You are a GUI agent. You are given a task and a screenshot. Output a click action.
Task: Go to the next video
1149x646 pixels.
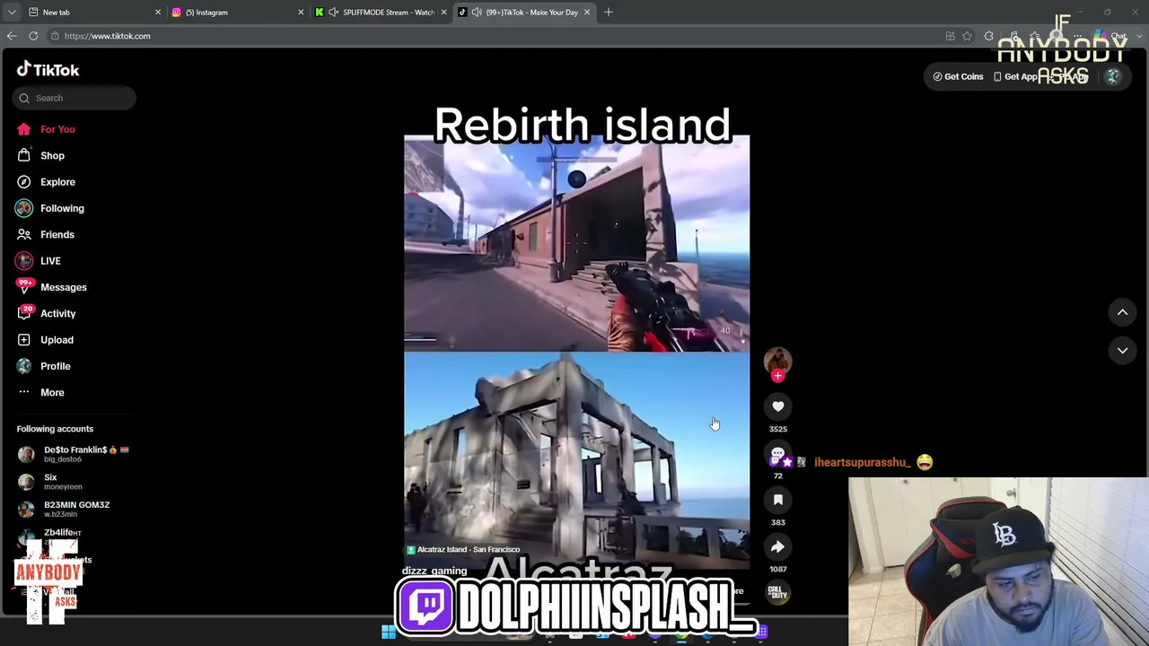[x=1122, y=351]
